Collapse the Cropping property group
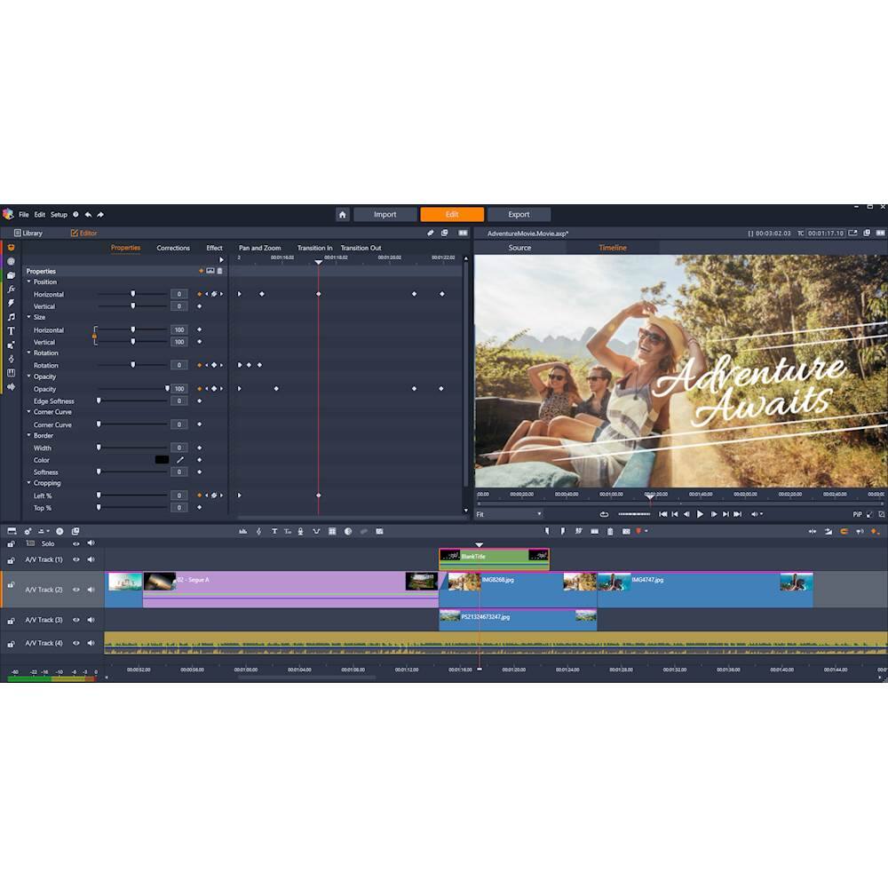This screenshot has width=888, height=888. pos(28,483)
